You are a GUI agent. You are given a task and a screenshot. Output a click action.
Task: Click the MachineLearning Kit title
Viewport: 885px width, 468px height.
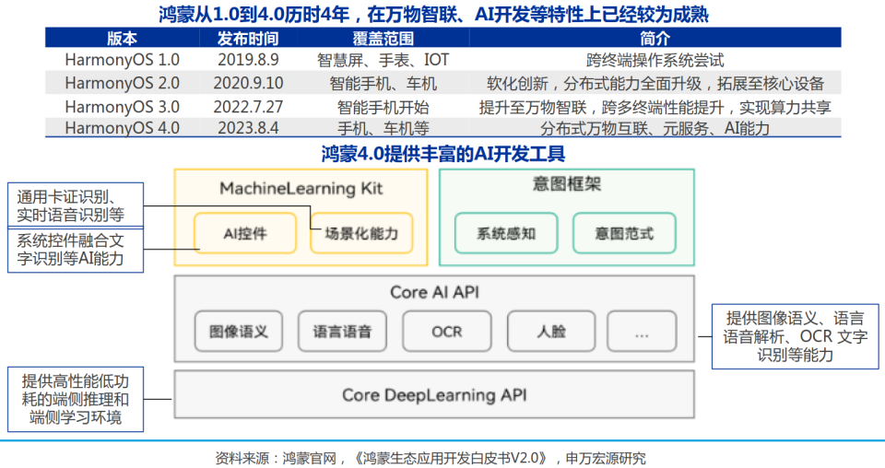pyautogui.click(x=301, y=188)
